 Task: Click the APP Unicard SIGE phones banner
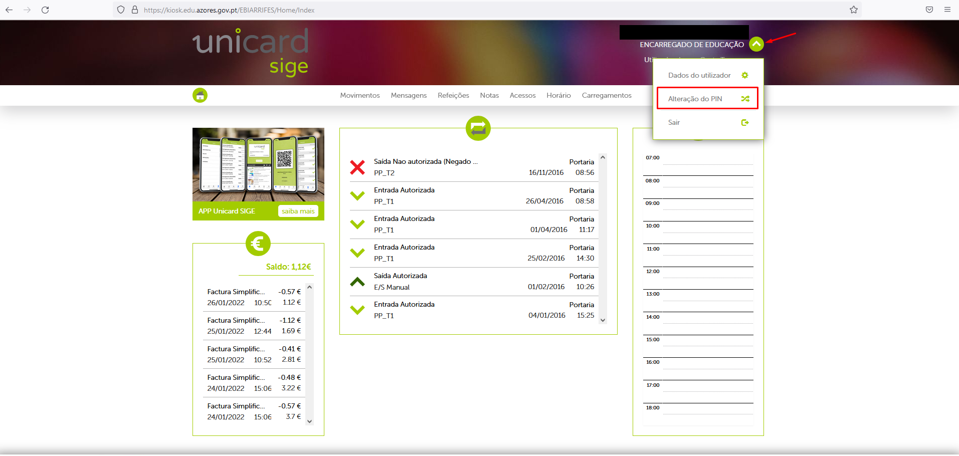click(258, 165)
